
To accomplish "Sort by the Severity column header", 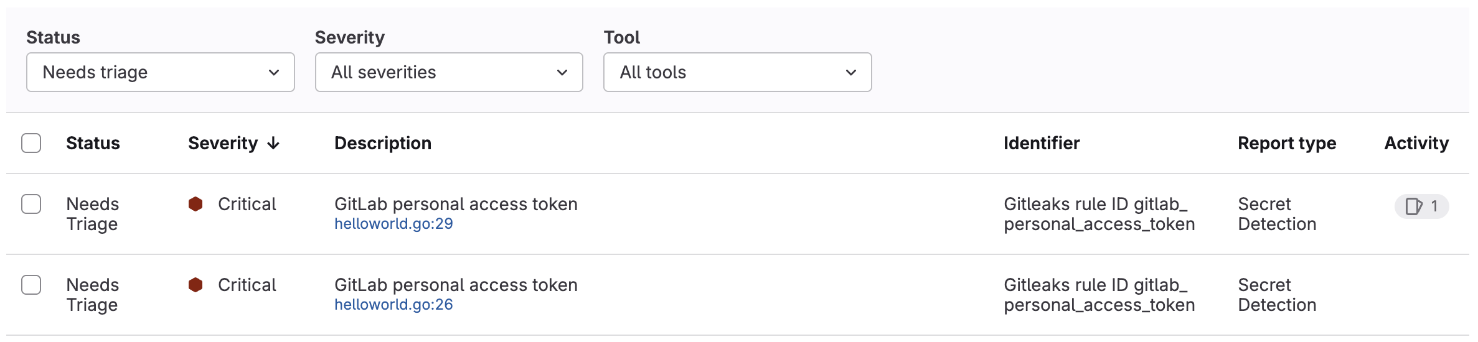I will 223,144.
